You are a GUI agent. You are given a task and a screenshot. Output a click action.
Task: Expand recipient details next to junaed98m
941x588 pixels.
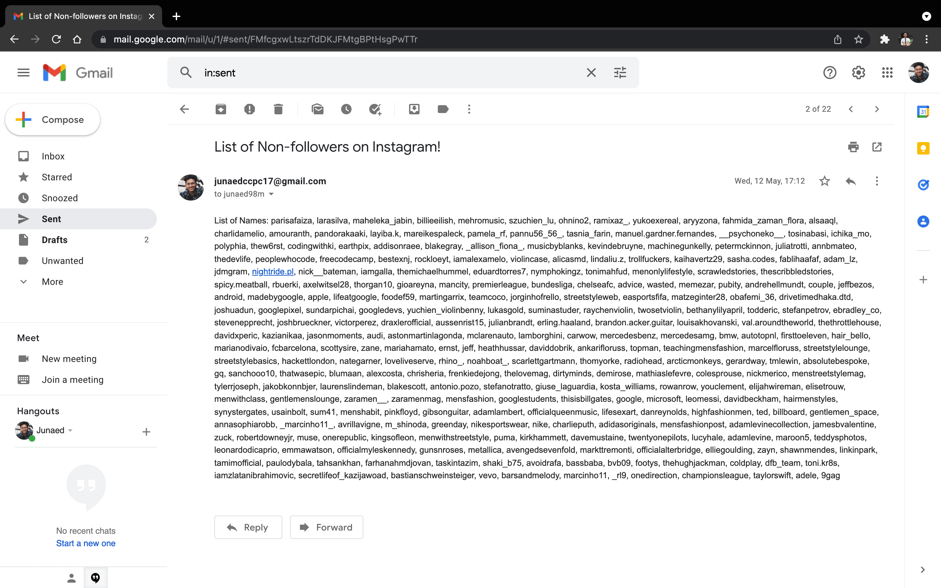(272, 194)
